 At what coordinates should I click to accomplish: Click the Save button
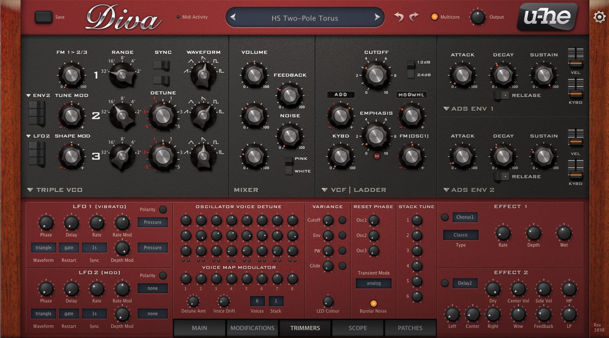[44, 17]
